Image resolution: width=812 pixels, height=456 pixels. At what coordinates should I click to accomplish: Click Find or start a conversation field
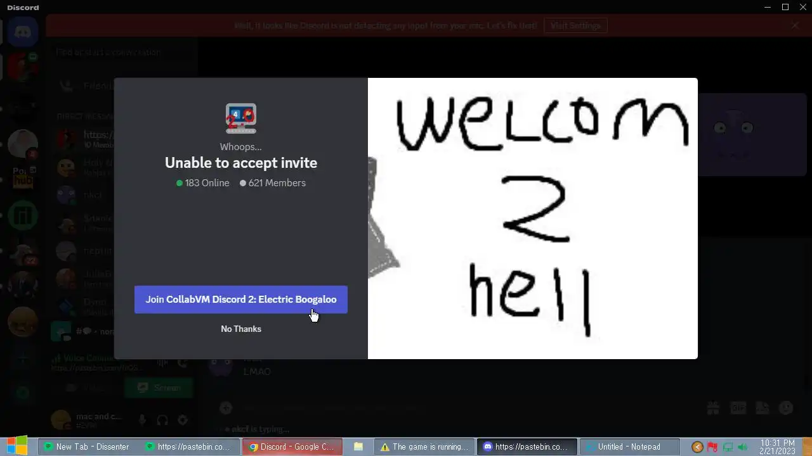[122, 53]
